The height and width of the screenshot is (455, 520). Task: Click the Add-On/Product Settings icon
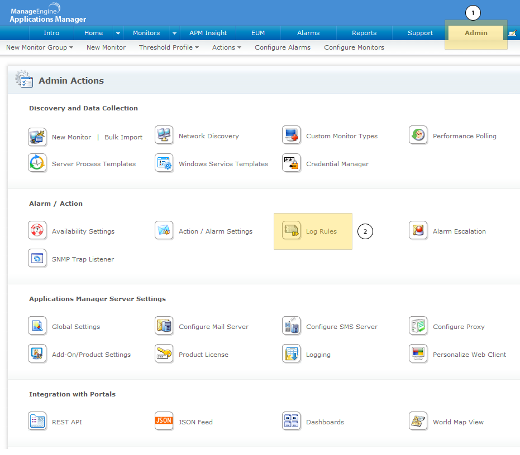(x=37, y=354)
